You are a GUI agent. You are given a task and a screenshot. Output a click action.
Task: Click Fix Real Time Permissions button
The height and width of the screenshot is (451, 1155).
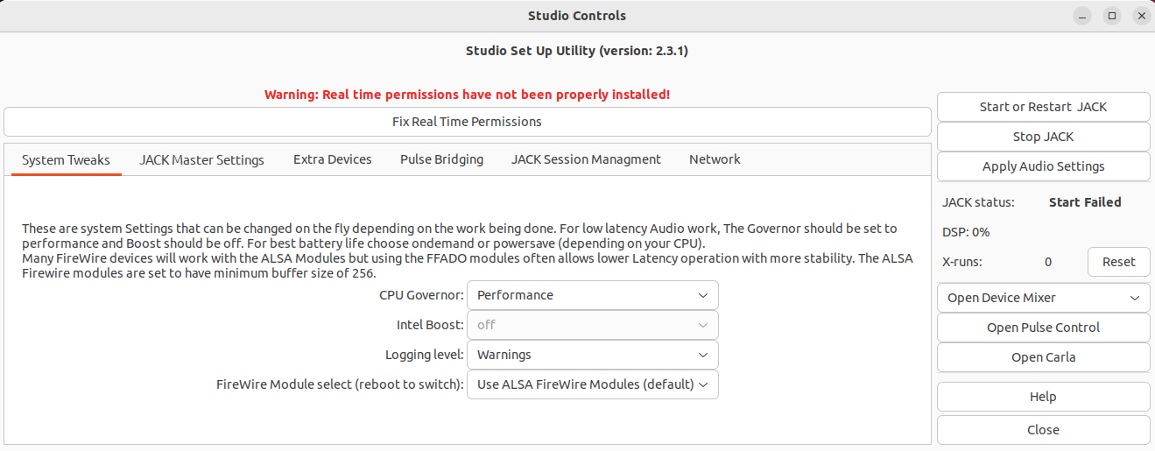pyautogui.click(x=467, y=122)
